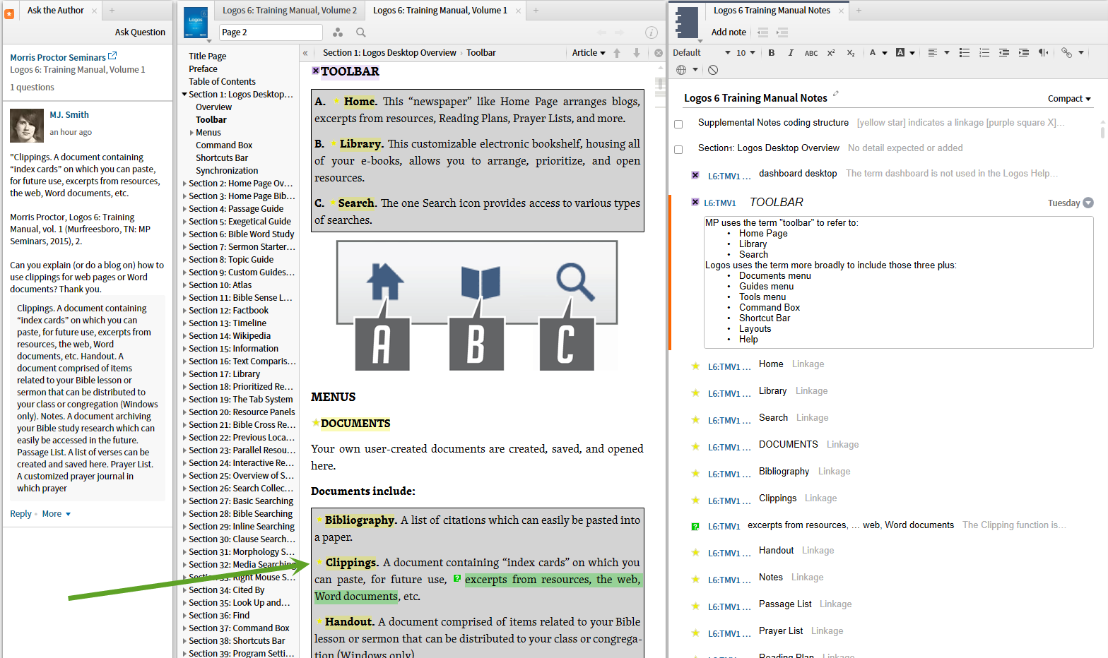Viewport: 1108px width, 658px height.
Task: Switch to Training Manual, Volume 2 tab
Action: pos(290,11)
